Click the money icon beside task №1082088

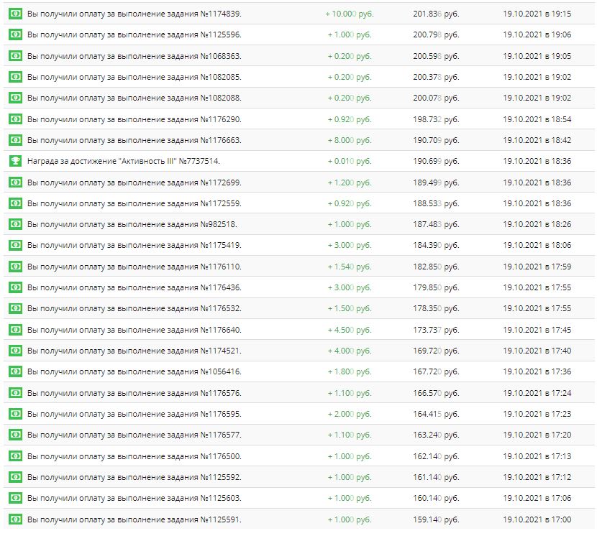[16, 98]
